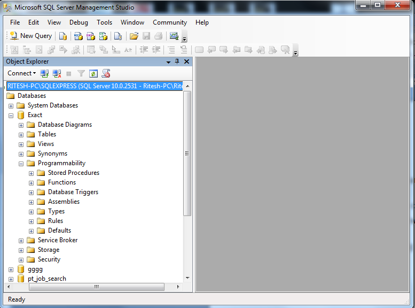Click the New Query button
415x308 pixels.
point(31,36)
